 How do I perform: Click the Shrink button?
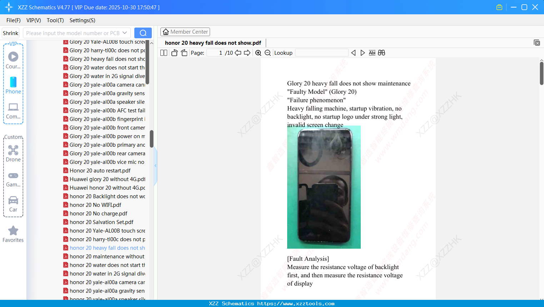10,33
